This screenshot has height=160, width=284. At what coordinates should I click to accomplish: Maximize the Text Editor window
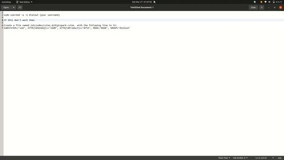point(275,8)
